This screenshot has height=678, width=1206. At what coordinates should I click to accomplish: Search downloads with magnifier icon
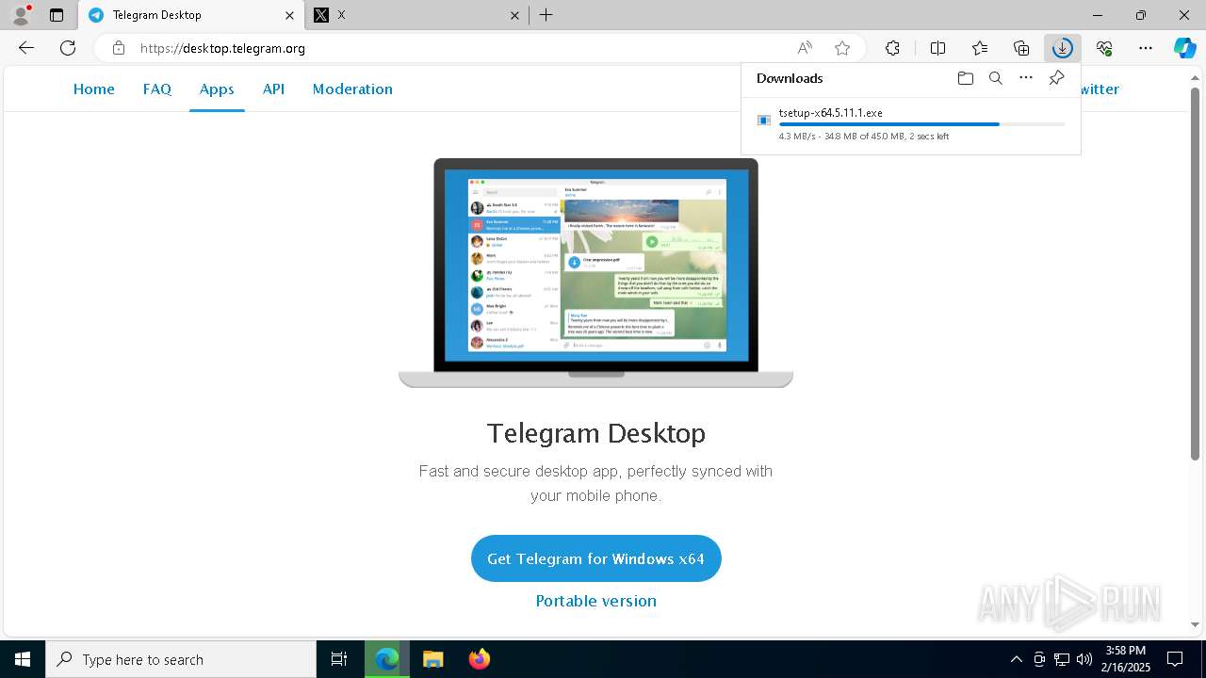pyautogui.click(x=995, y=78)
